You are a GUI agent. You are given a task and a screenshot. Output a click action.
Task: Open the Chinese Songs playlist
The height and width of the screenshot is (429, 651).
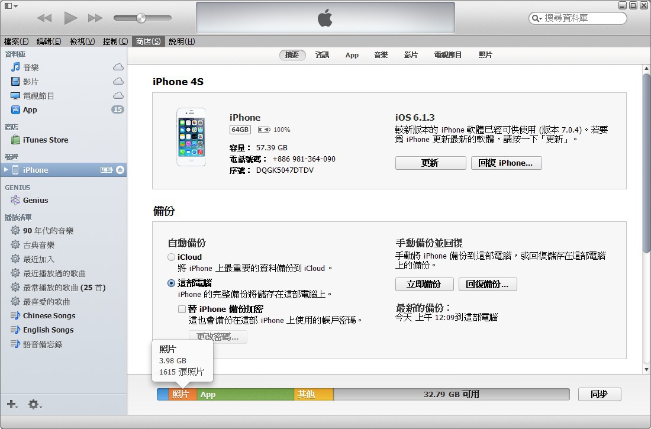tap(63, 315)
